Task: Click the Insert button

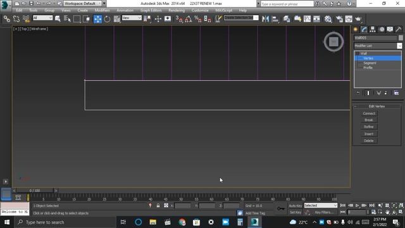Action: (369, 134)
